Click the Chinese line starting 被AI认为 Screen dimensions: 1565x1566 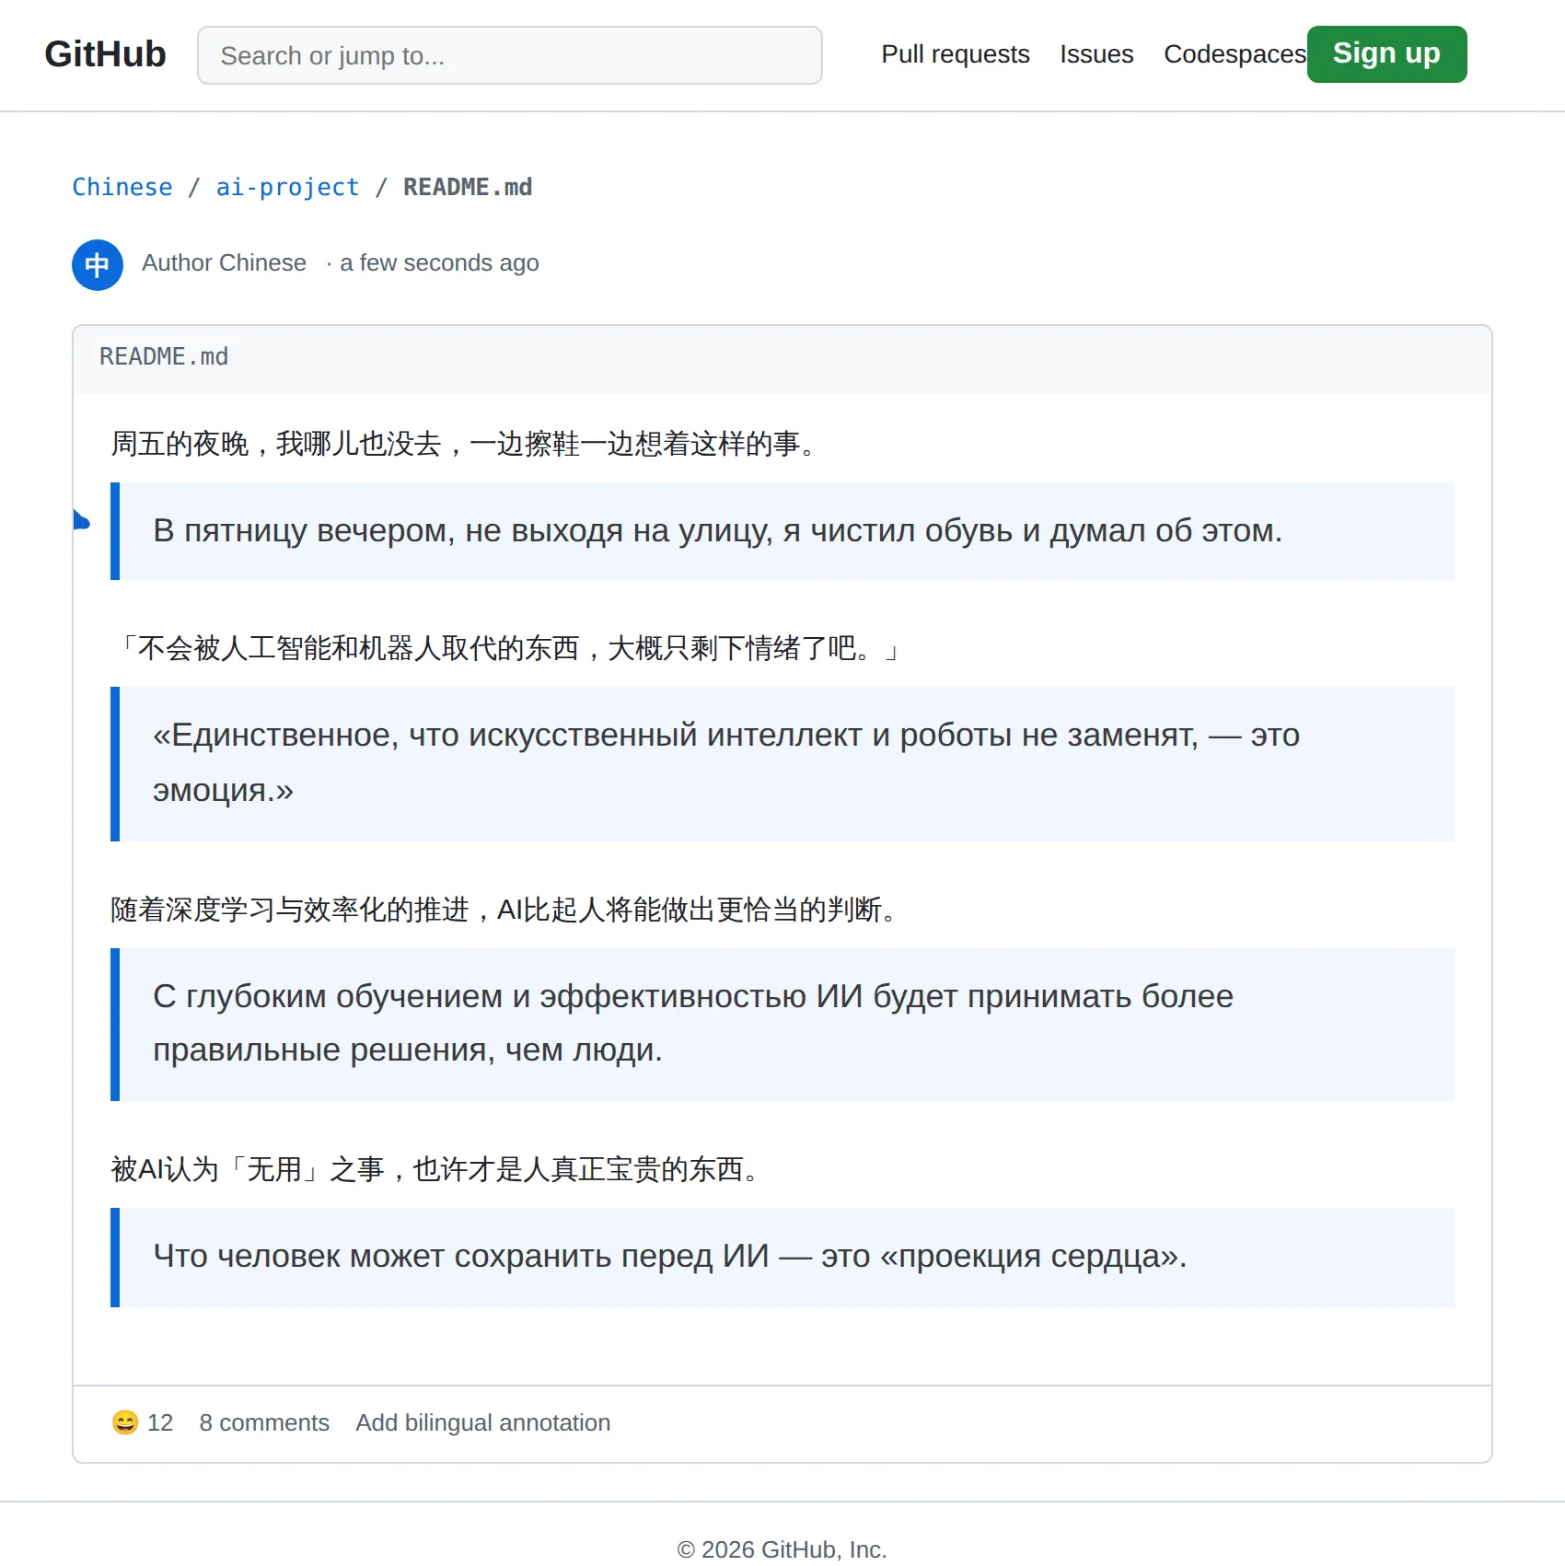tap(435, 1169)
